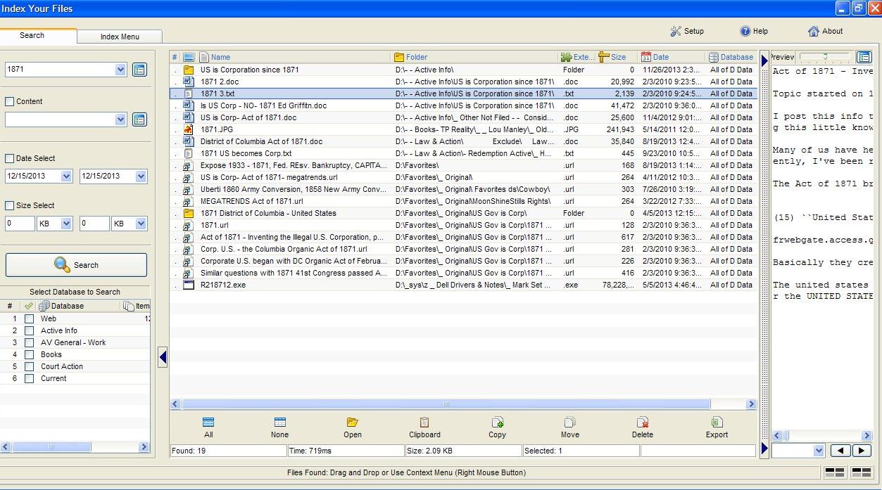Sort results by Size column
This screenshot has height=490, width=882.
tap(617, 57)
